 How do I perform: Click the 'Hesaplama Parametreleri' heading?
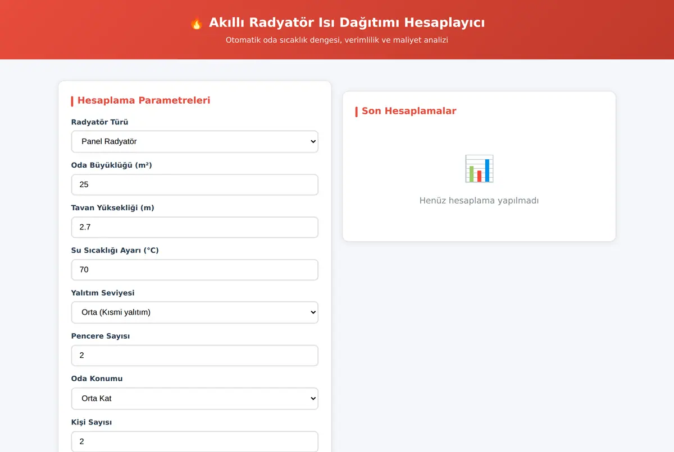144,100
